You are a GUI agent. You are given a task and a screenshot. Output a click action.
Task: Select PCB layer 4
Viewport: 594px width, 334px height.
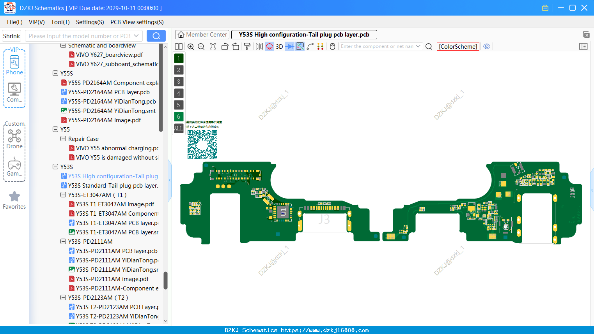[x=179, y=93]
